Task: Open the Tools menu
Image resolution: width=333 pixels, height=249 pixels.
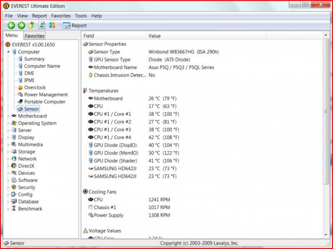Action: 81,16
